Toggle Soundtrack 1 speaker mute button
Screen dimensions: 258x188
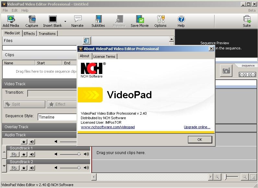point(32,154)
